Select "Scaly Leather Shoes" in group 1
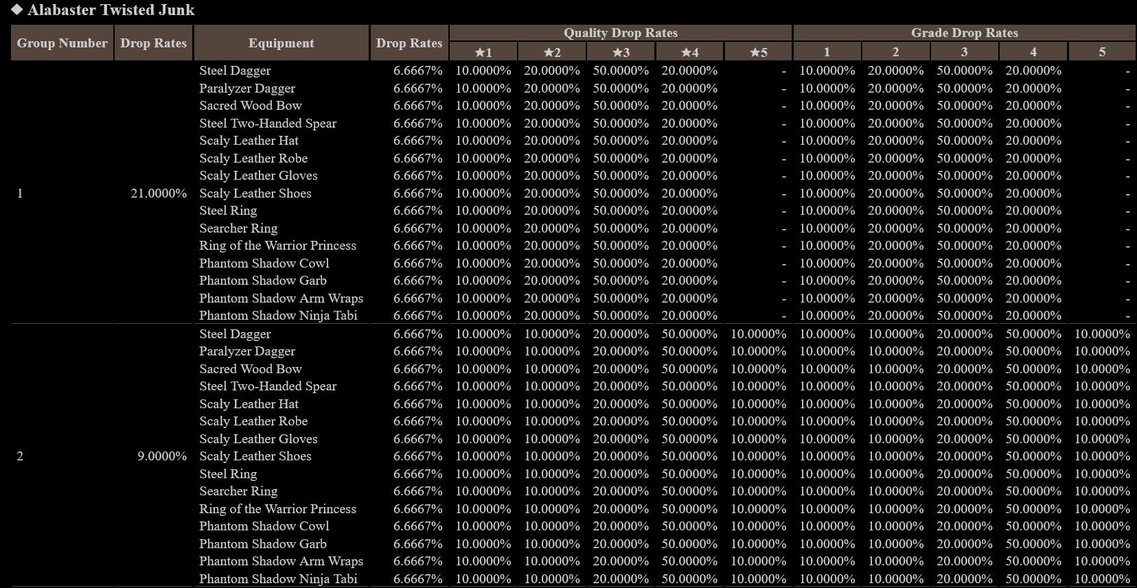The height and width of the screenshot is (588, 1137). click(x=255, y=193)
